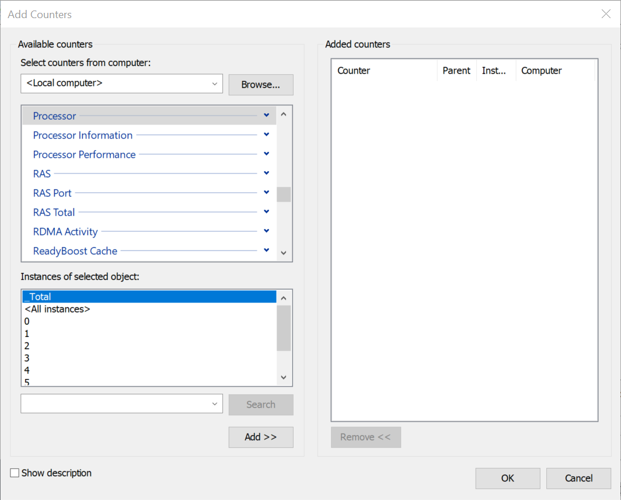Screen dimensions: 621x500
Task: Expand the Processor Information counter group
Action: click(266, 135)
